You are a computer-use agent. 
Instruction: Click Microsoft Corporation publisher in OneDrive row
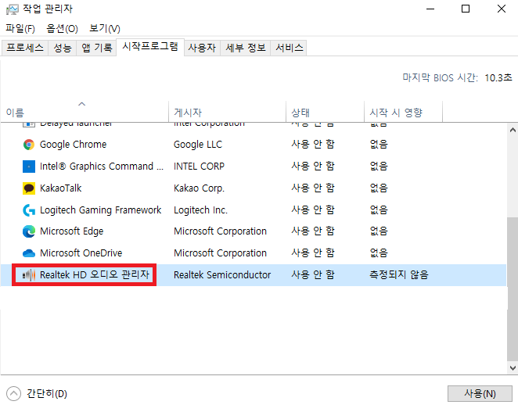(220, 253)
